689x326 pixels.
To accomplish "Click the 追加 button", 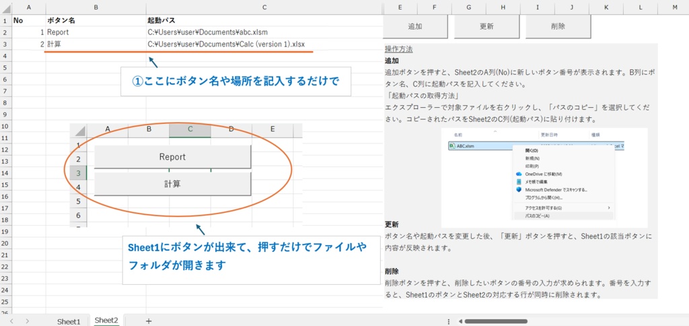I will 415,26.
